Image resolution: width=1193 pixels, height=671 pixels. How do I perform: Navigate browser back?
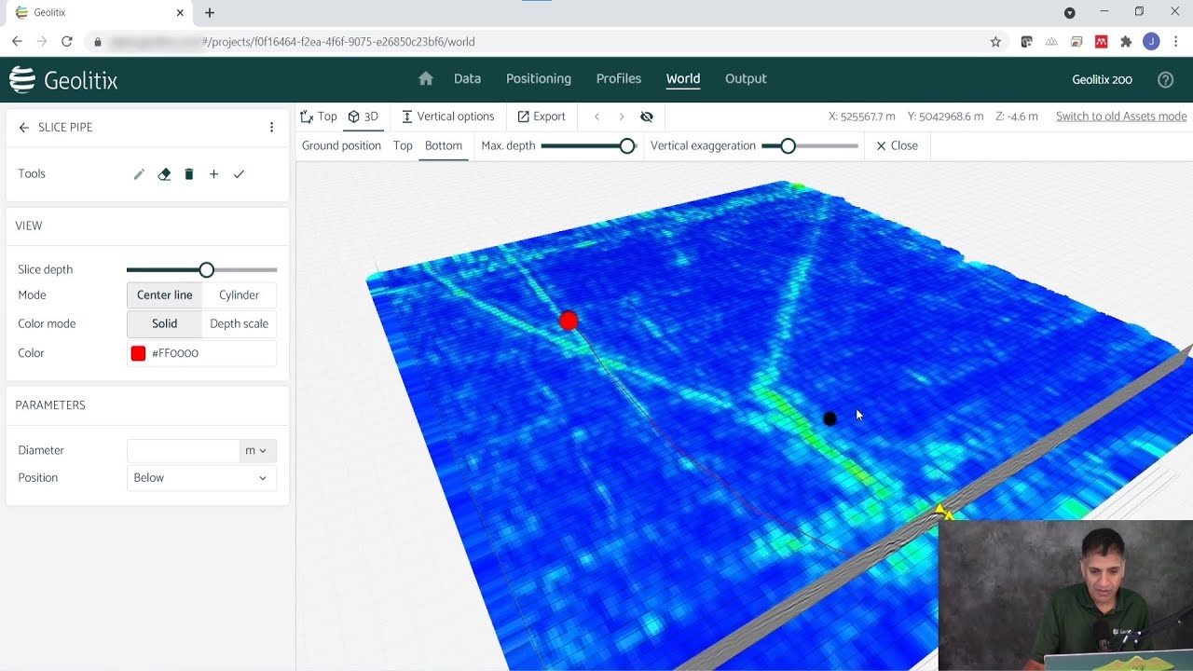coord(17,42)
